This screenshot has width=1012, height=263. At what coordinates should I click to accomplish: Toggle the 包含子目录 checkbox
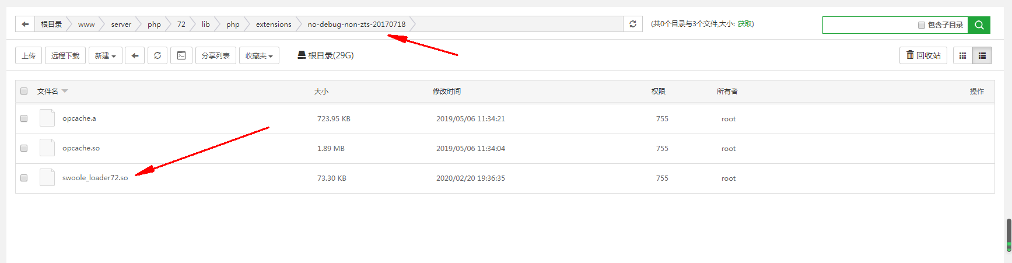coord(922,25)
